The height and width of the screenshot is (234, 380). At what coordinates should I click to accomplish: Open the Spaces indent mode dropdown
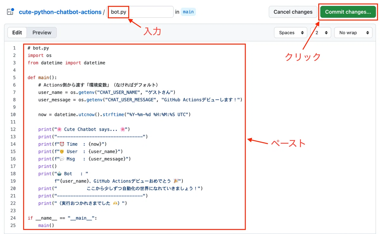point(290,33)
